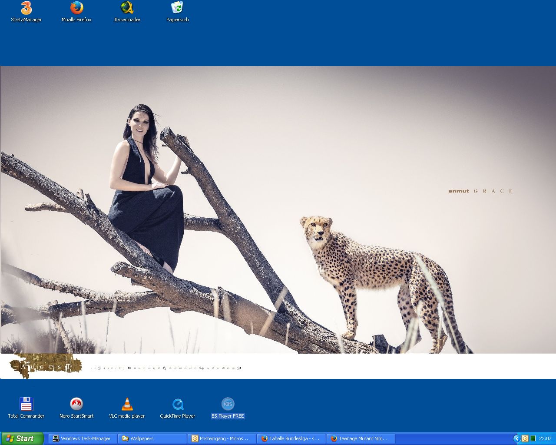Image resolution: width=556 pixels, height=445 pixels.
Task: Select the BS.Player FREE desktop icon
Action: click(228, 404)
